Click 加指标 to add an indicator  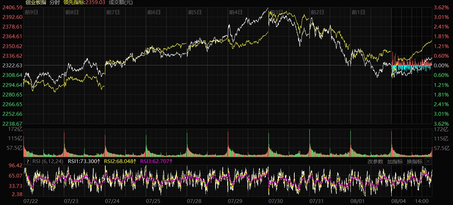click(x=394, y=161)
